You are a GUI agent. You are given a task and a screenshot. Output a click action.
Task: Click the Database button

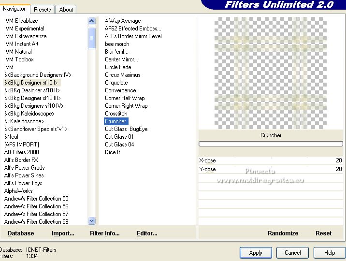pyautogui.click(x=21, y=233)
